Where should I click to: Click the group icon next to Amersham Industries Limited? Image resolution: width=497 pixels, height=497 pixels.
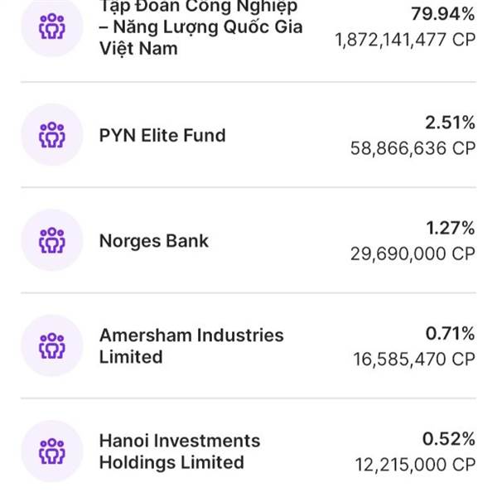coord(52,345)
